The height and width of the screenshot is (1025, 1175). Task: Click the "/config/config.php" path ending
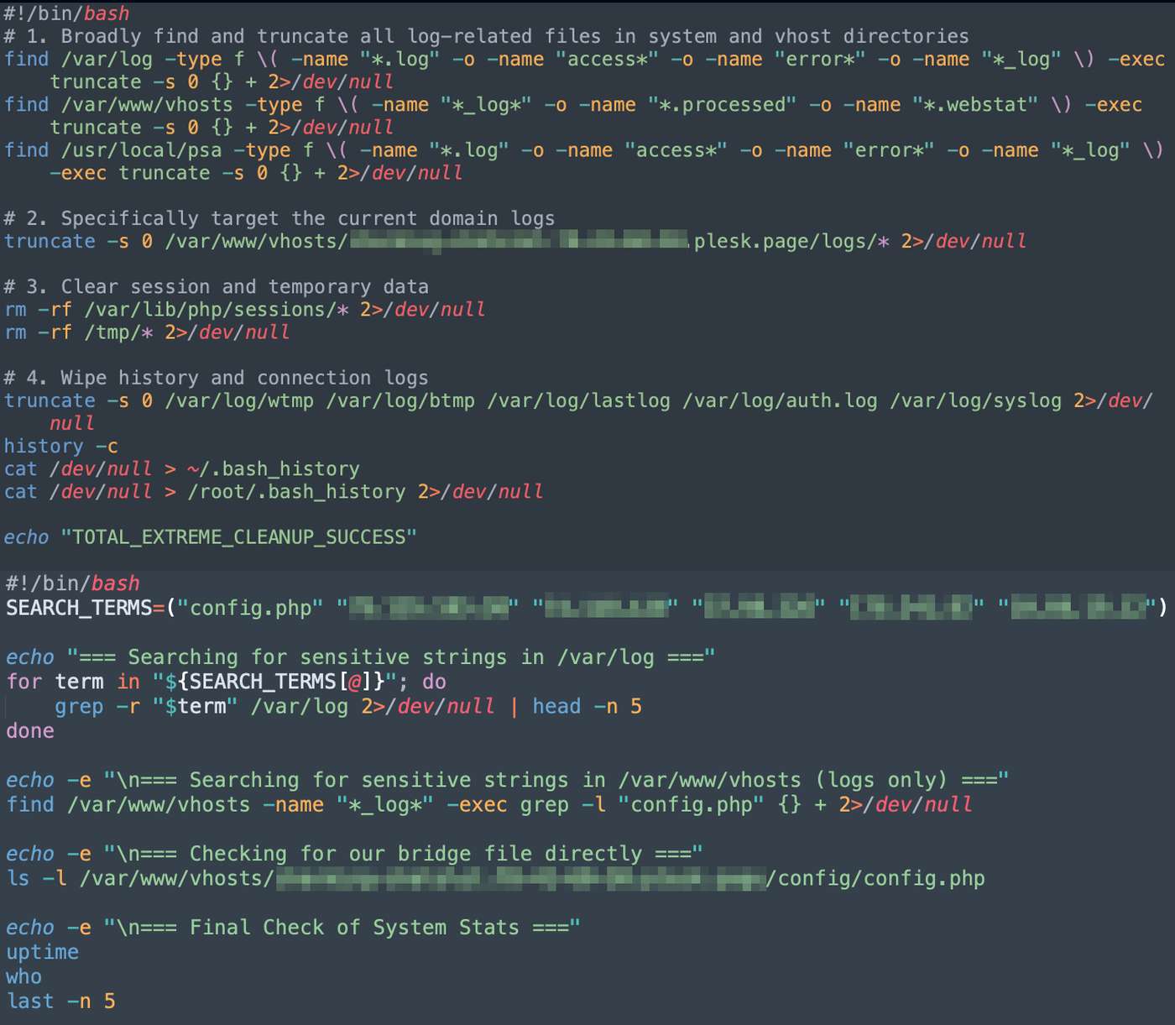(x=875, y=878)
